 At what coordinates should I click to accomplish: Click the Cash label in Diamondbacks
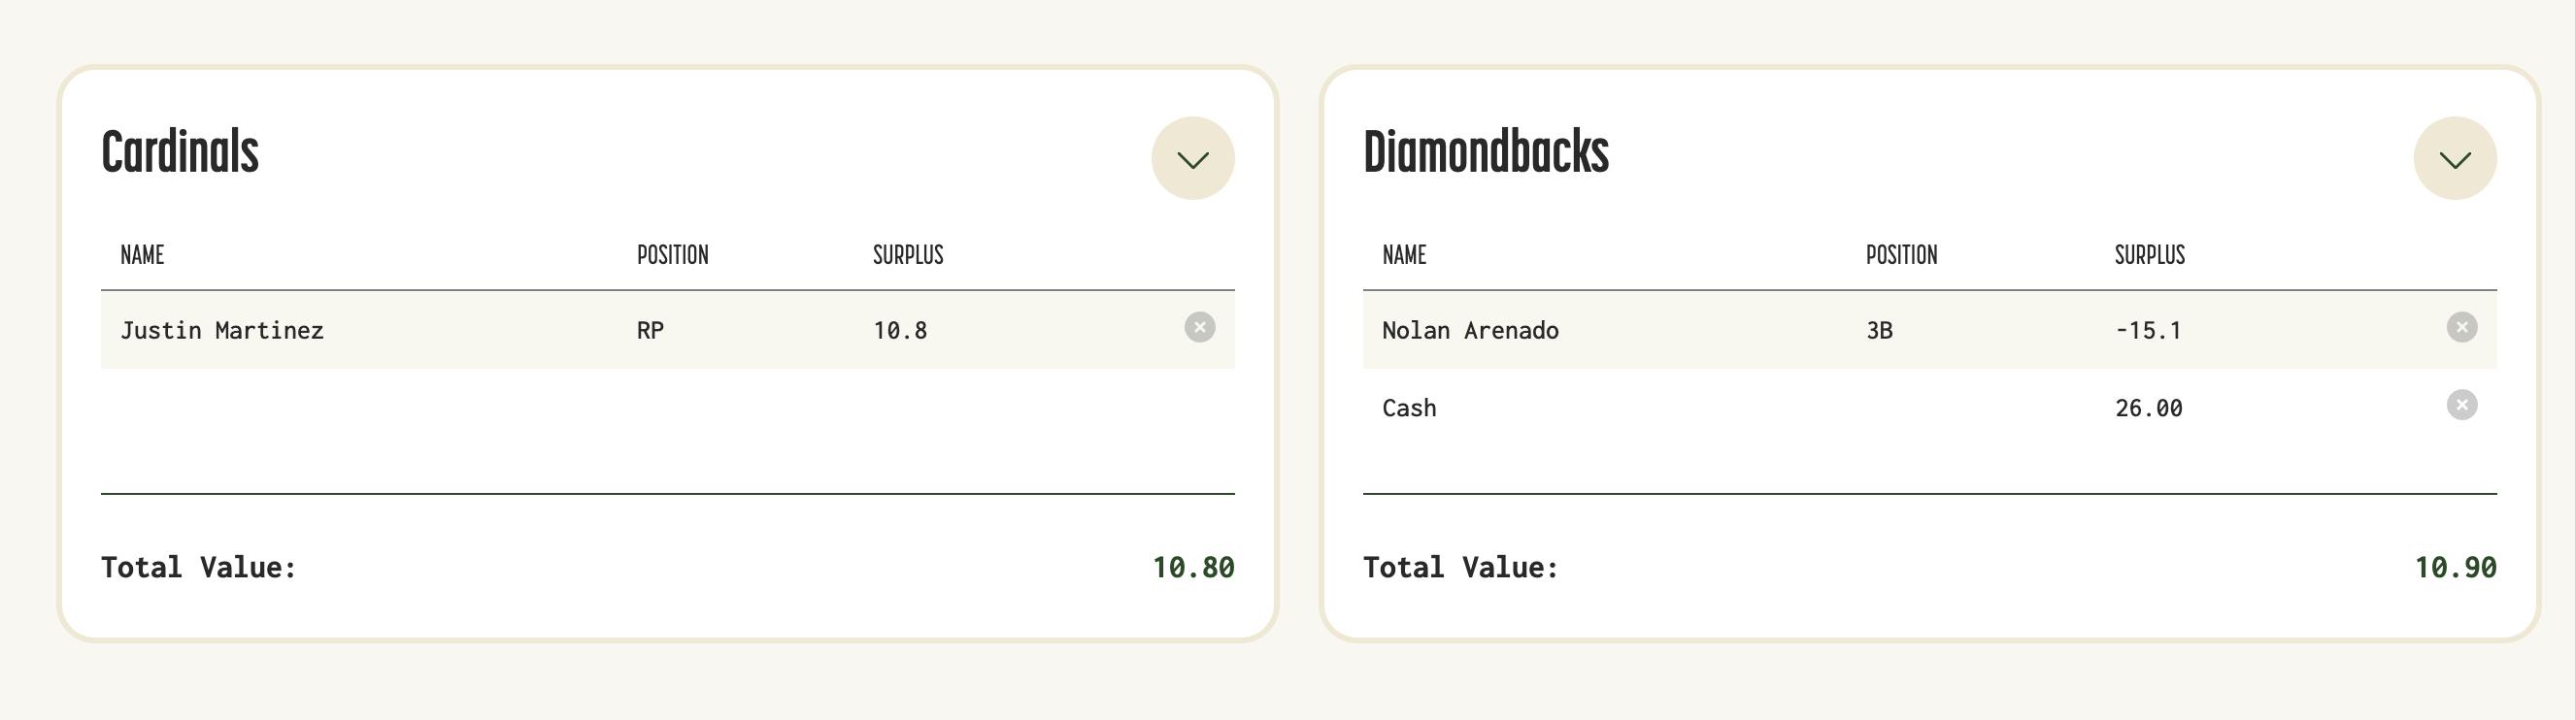pos(1409,409)
